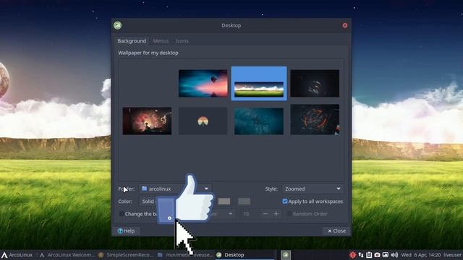This screenshot has height=260, width=463.
Task: Switch to the Icons tab
Action: [x=182, y=41]
